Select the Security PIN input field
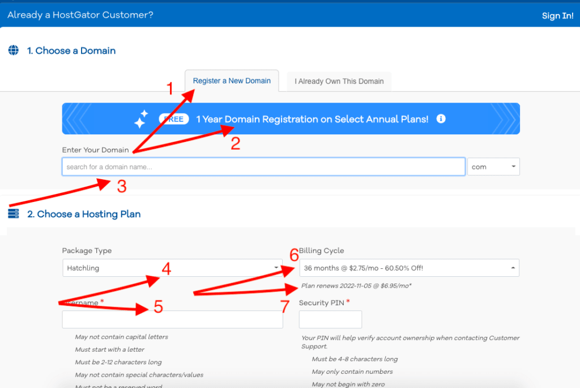Image resolution: width=580 pixels, height=388 pixels. [x=330, y=319]
